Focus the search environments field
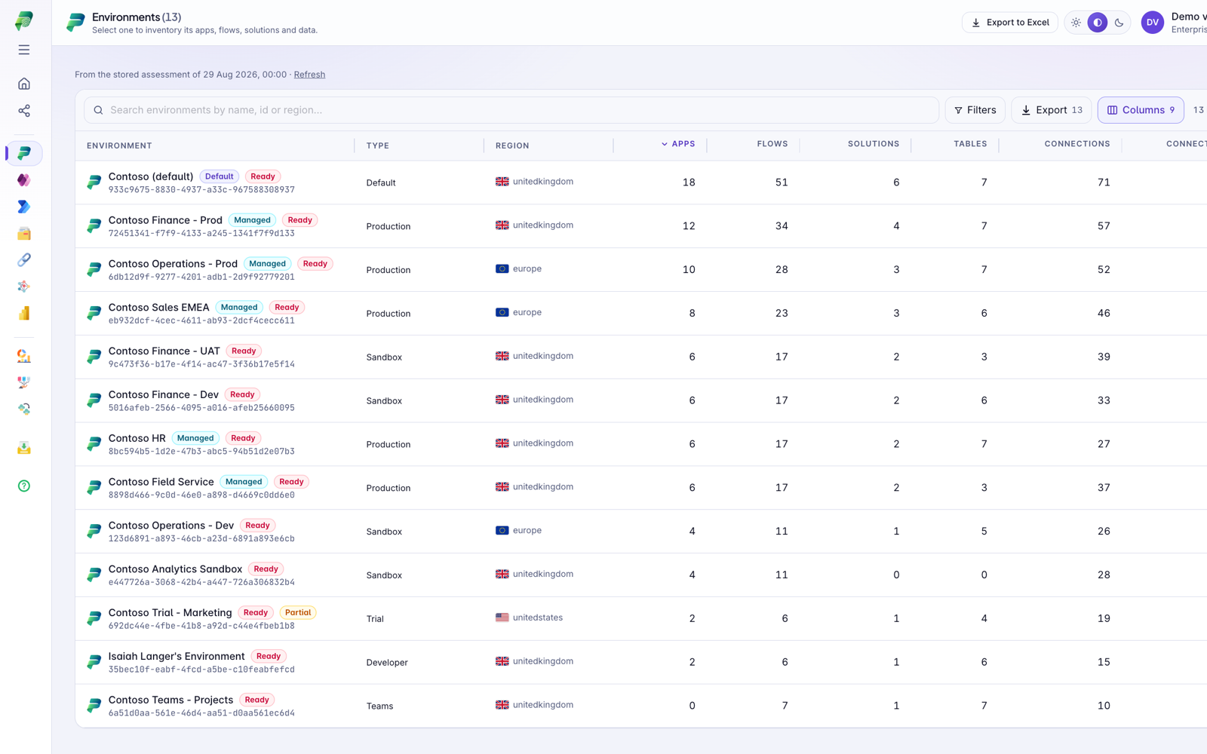This screenshot has height=754, width=1207. point(511,110)
